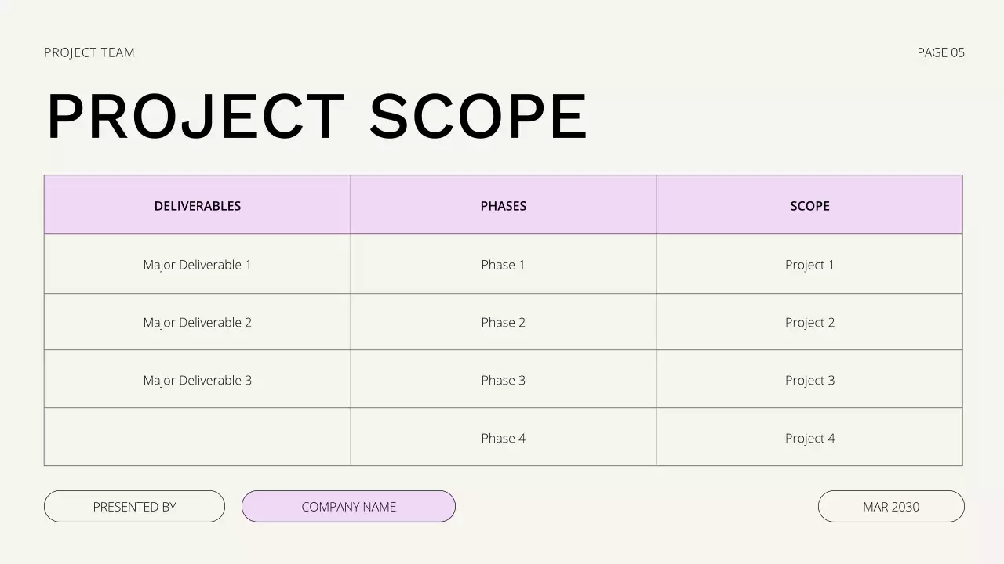Select the Phase 4 table cell
This screenshot has width=1004, height=564.
[504, 439]
